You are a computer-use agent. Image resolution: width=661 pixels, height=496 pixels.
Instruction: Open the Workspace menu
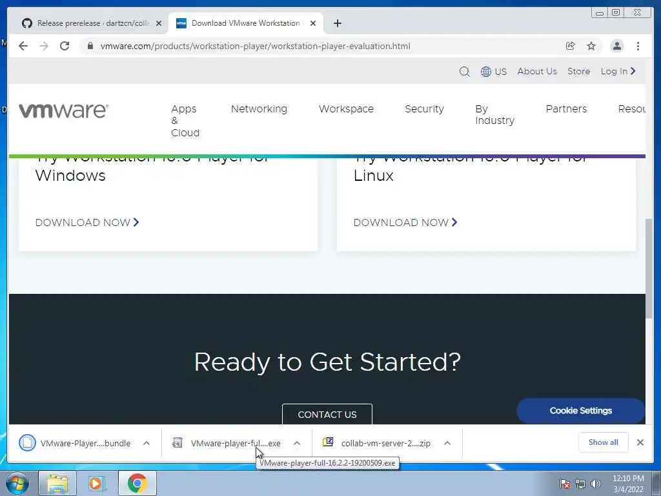[x=346, y=108]
